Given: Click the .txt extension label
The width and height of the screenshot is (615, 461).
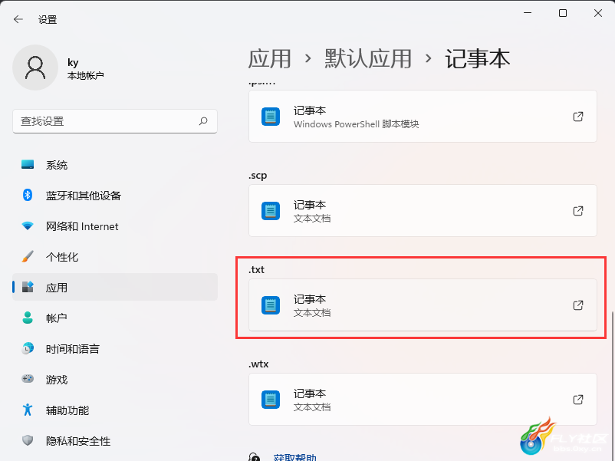Looking at the screenshot, I should [257, 269].
